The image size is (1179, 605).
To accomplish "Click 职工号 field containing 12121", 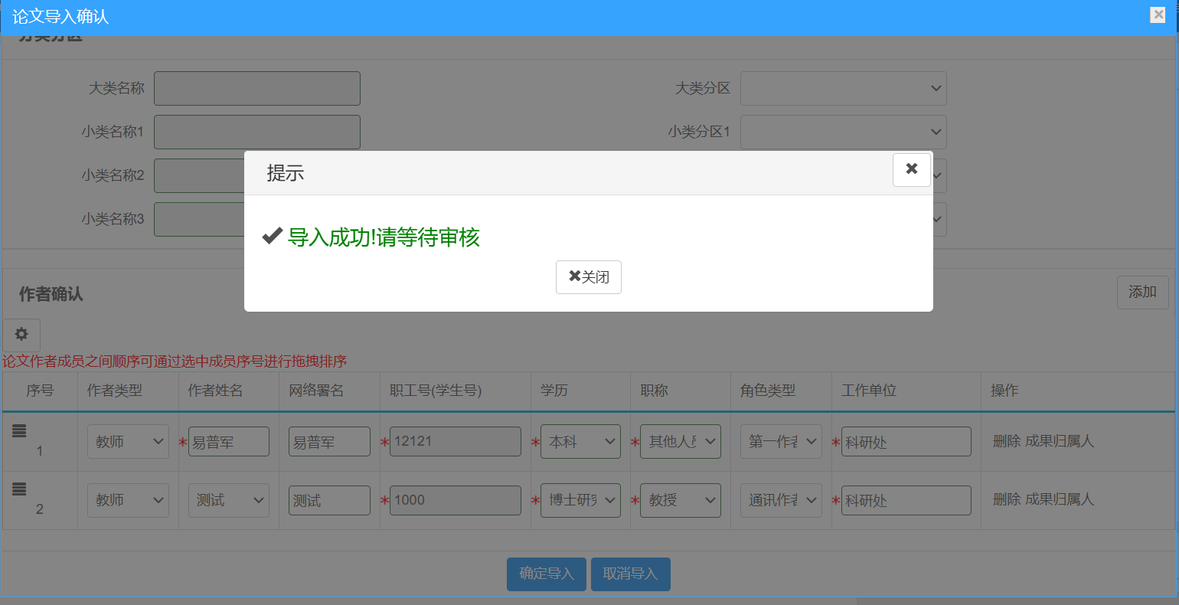I will click(x=455, y=442).
